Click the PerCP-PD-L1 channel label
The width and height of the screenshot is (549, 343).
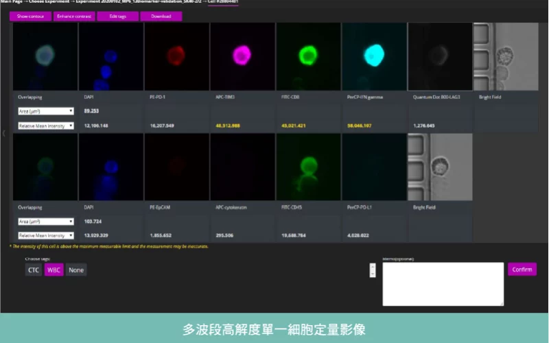click(360, 207)
